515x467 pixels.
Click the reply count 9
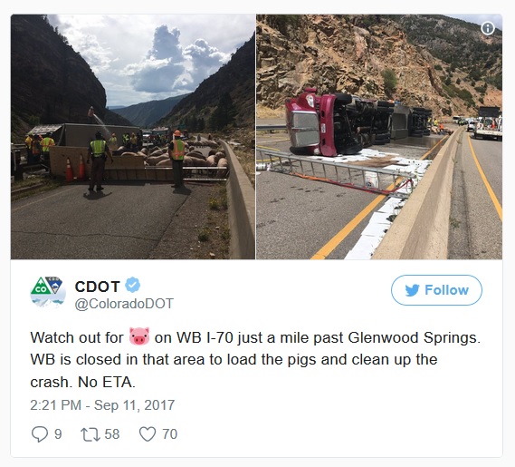point(58,434)
